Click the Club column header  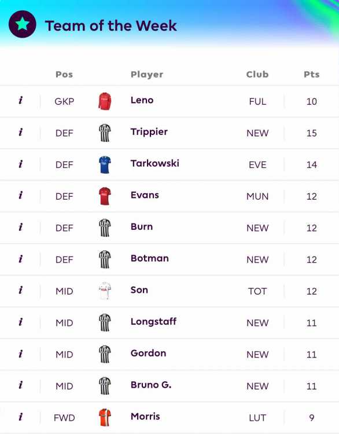coord(257,74)
